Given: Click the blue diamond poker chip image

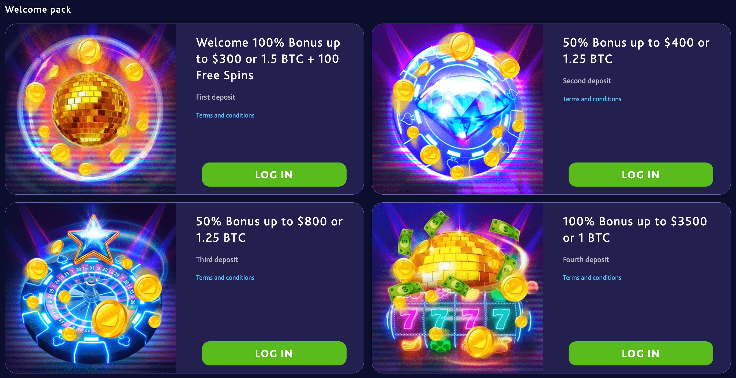Looking at the screenshot, I should [457, 109].
